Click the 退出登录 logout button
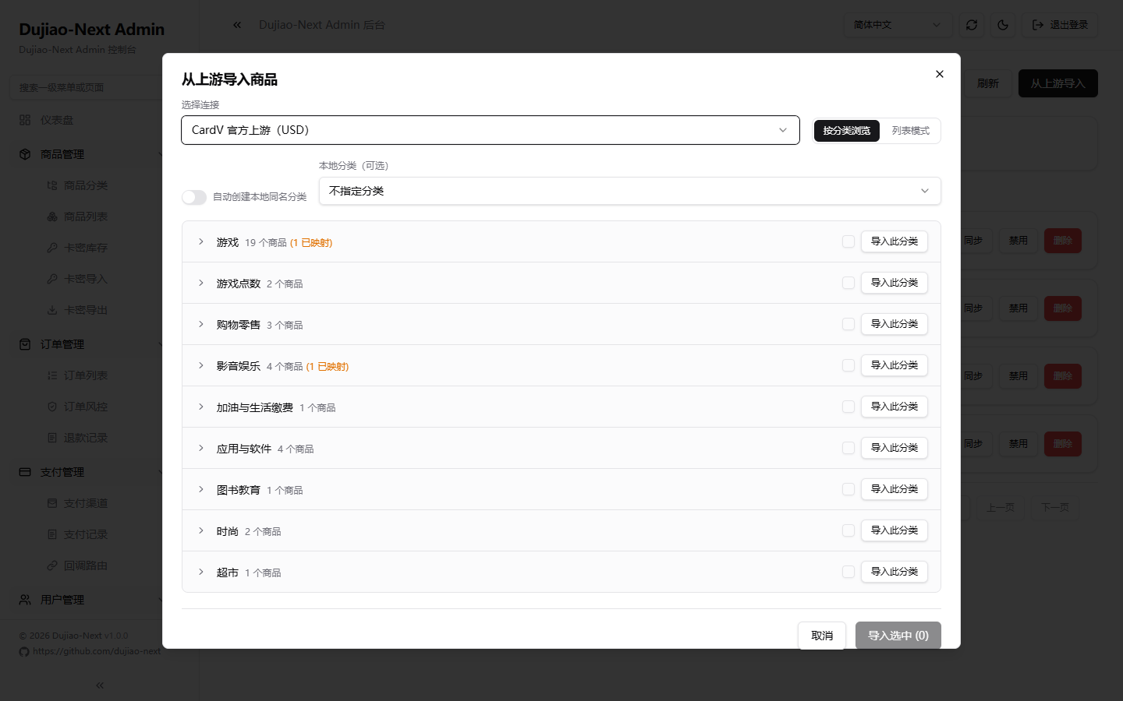 click(1060, 25)
